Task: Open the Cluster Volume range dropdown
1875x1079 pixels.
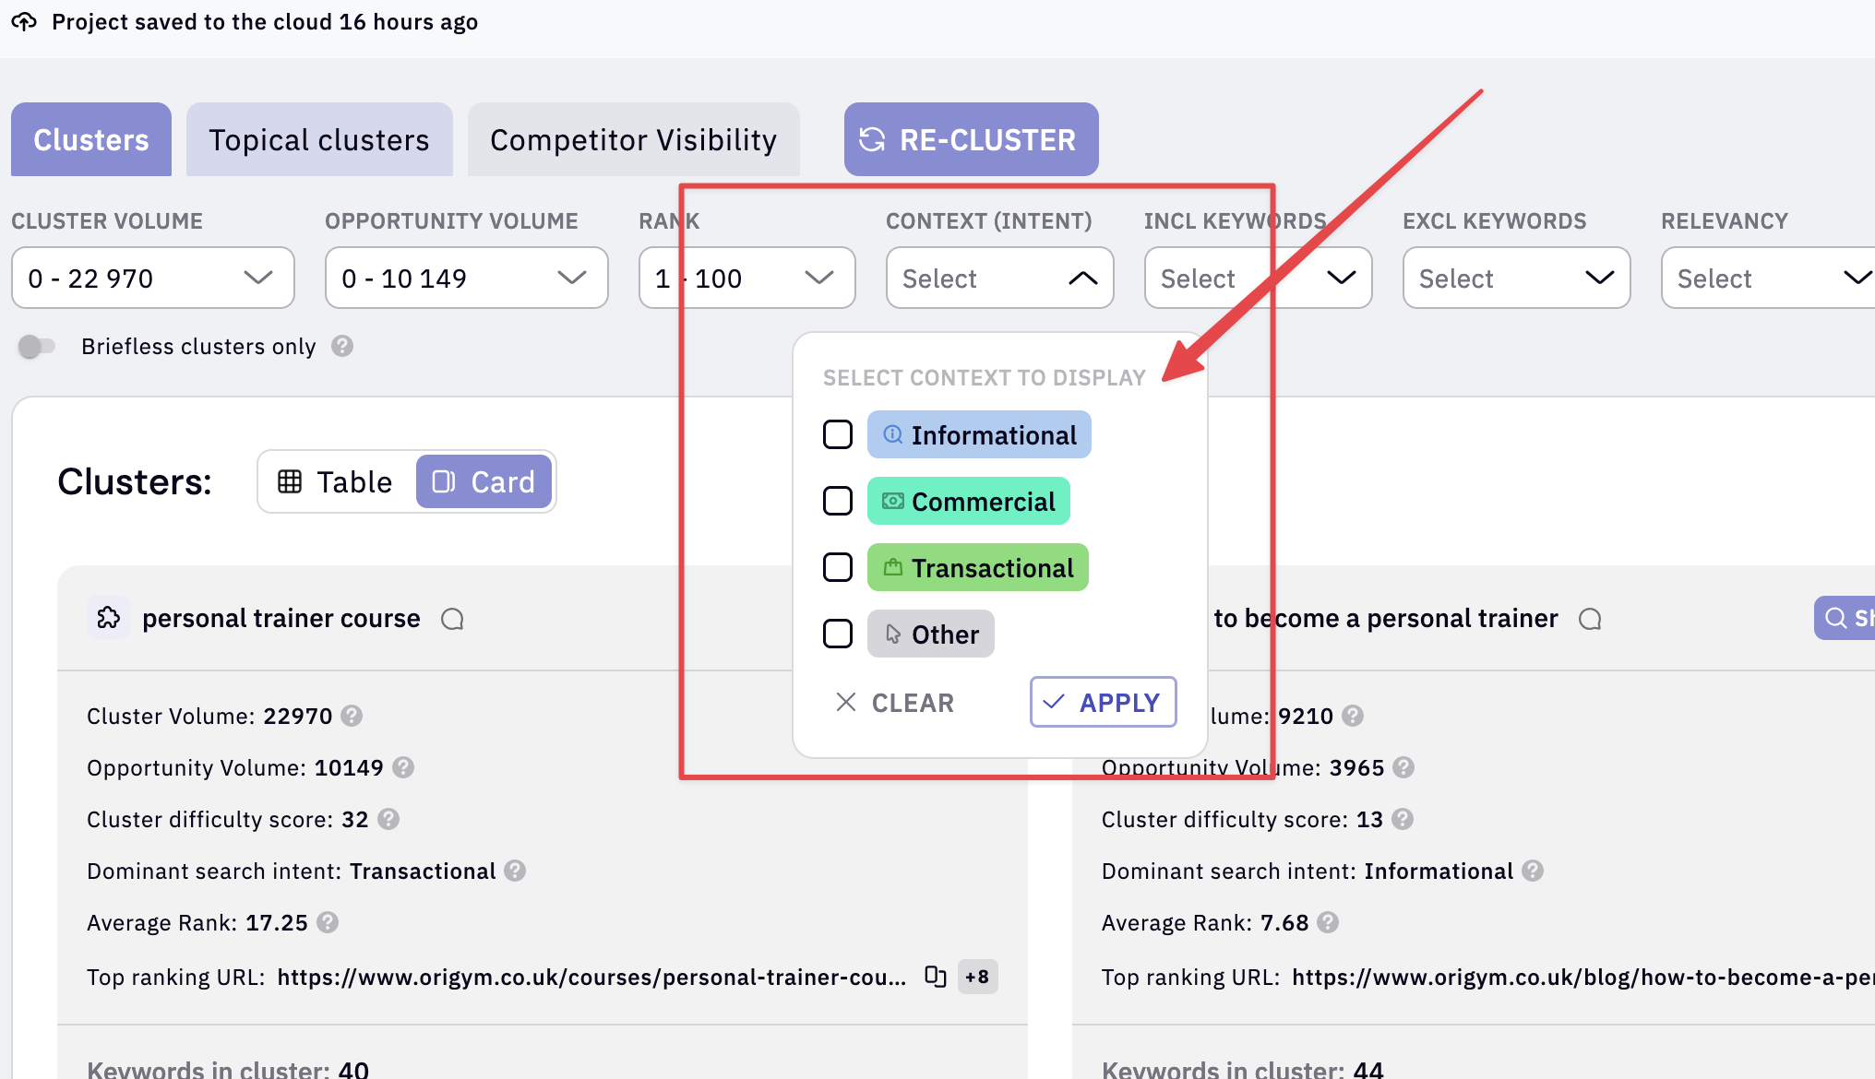Action: click(x=153, y=278)
